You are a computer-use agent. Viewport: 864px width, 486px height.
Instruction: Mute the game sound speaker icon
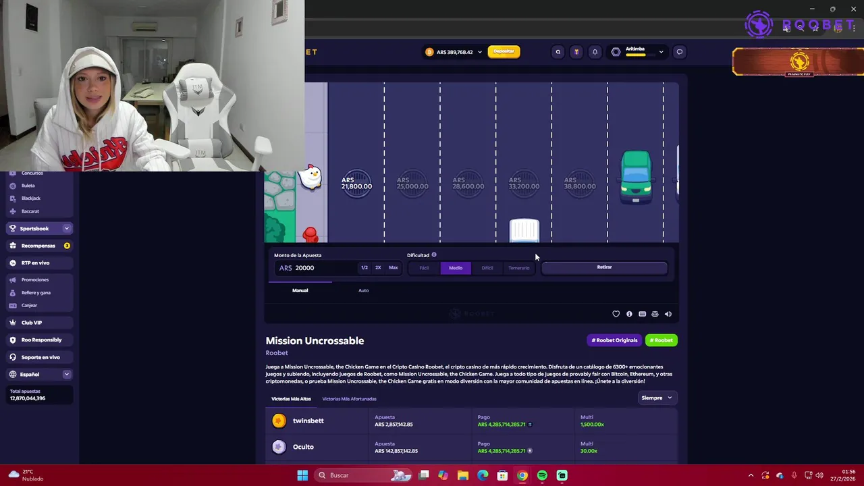pyautogui.click(x=668, y=314)
